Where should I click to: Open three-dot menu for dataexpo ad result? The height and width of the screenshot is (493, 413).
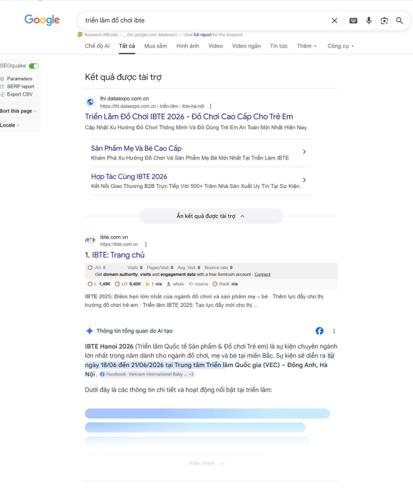(211, 106)
